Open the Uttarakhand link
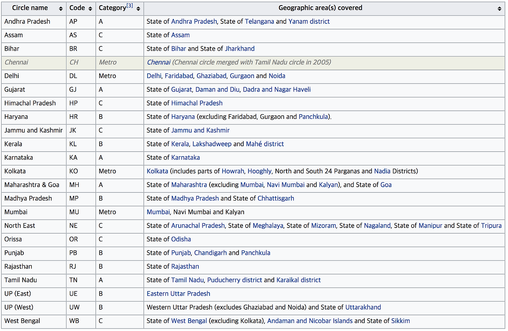Image resolution: width=508 pixels, height=331 pixels. point(363,307)
